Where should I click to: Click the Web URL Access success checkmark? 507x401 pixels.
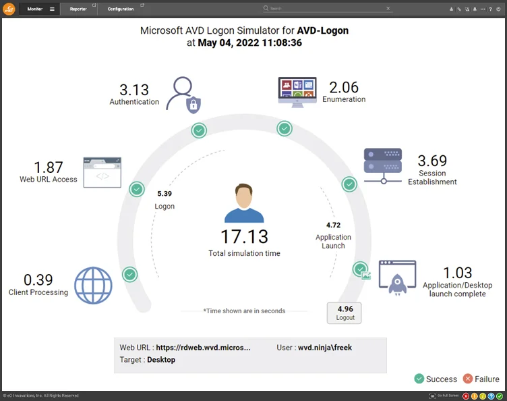tap(137, 189)
